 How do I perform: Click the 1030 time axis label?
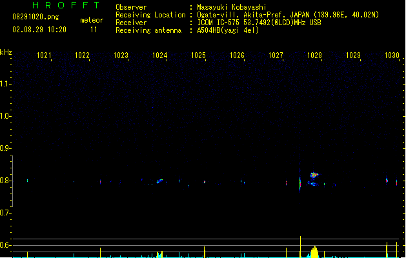click(392, 55)
